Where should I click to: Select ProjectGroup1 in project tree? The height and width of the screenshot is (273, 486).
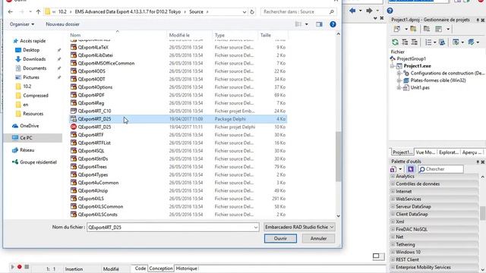click(411, 58)
